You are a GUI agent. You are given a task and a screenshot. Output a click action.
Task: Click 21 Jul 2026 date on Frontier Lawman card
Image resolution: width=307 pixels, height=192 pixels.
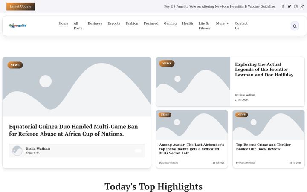241,100
